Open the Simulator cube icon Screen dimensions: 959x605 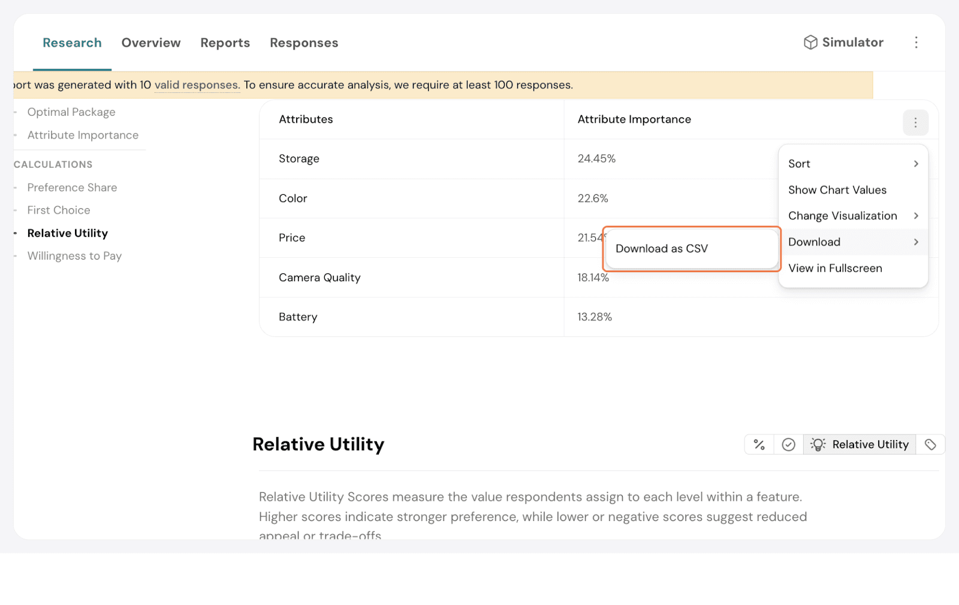(810, 43)
